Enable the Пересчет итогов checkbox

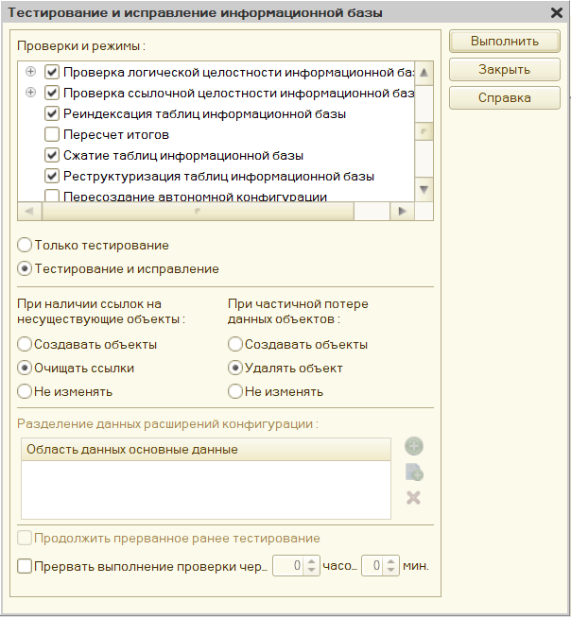tap(53, 134)
